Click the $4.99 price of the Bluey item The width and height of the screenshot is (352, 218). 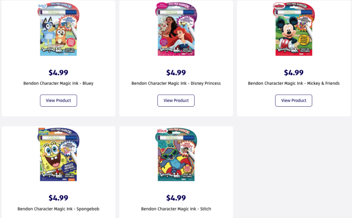tap(58, 73)
